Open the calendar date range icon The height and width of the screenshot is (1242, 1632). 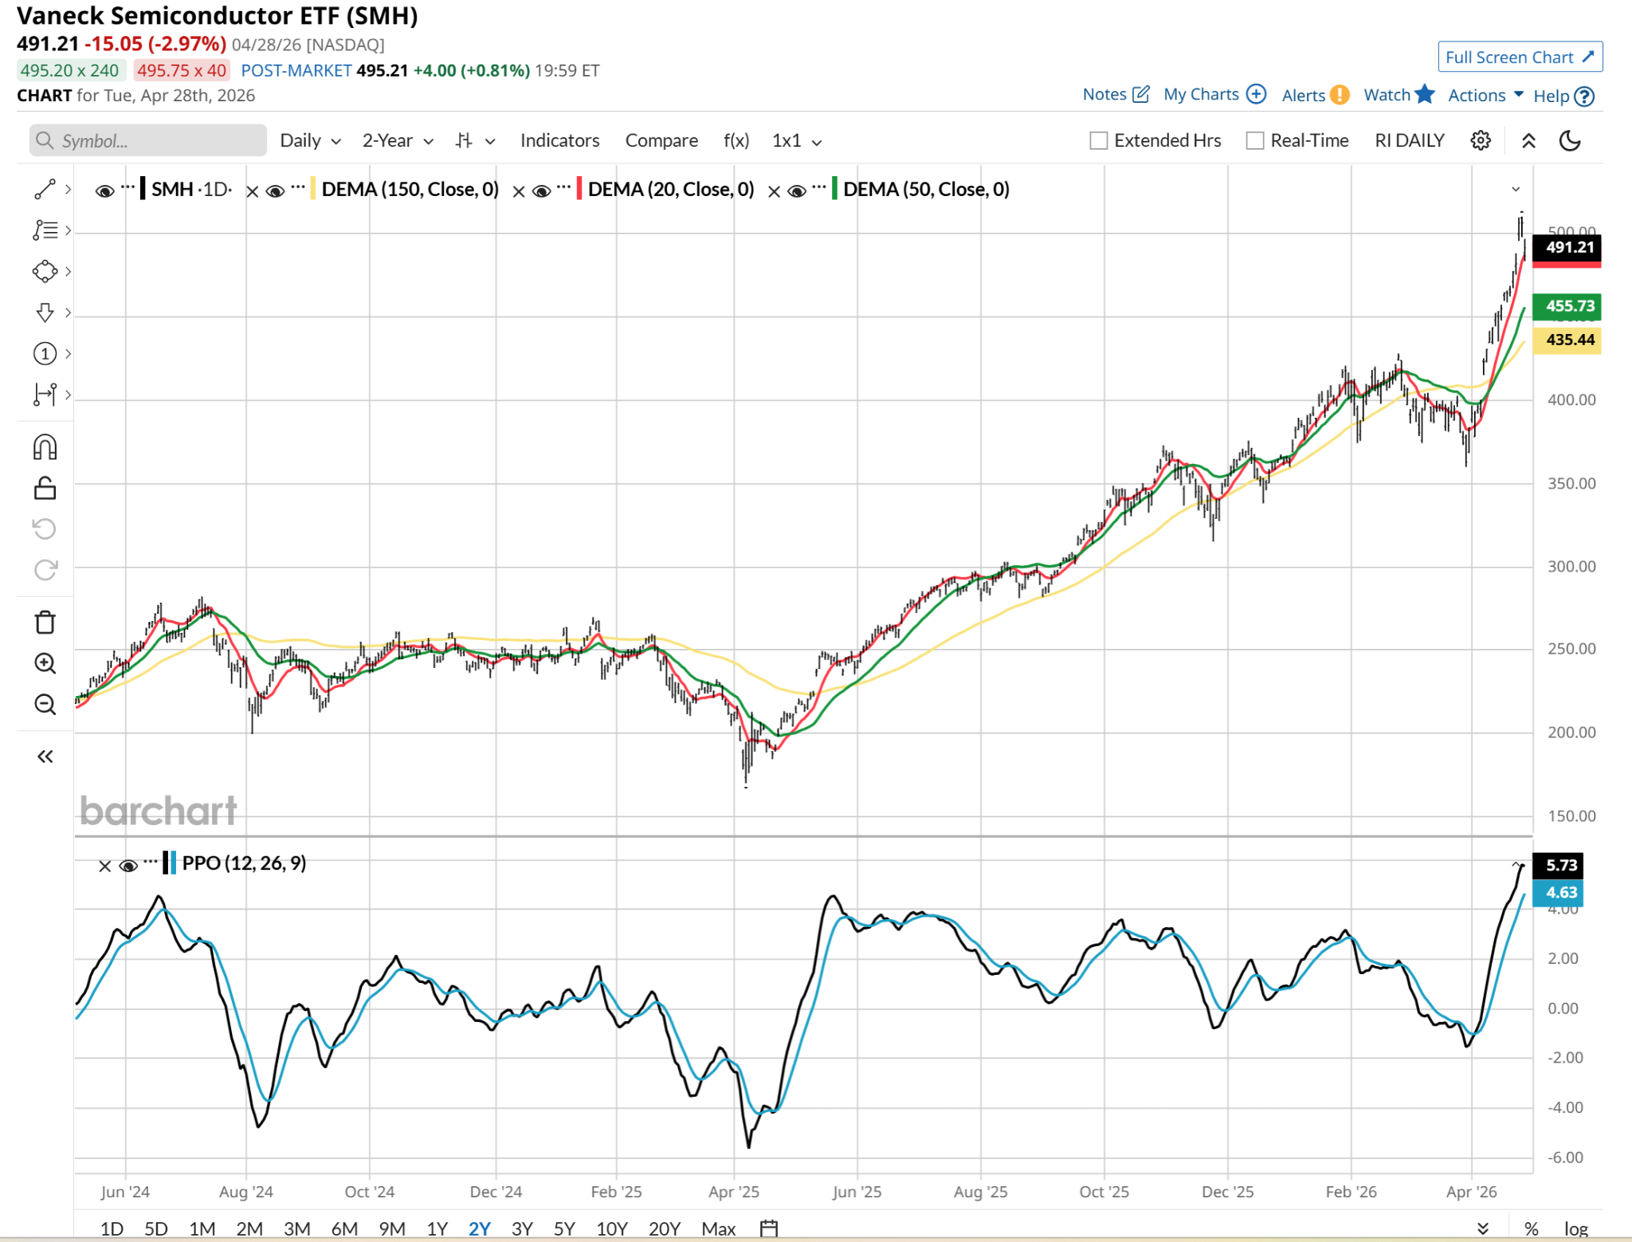click(x=768, y=1228)
